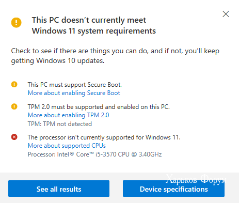Click the yellow warning icon for TPM 2.0
Image resolution: width=239 pixels, height=203 pixels.
(14, 106)
